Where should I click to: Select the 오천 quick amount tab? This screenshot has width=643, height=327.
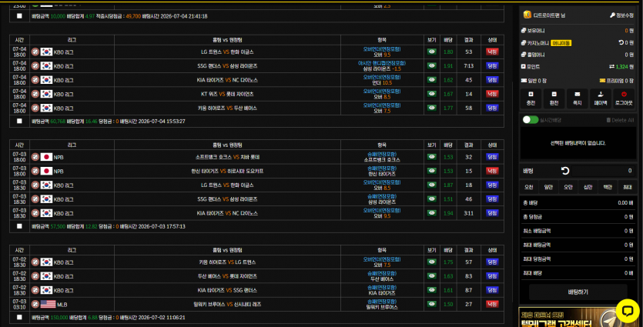click(x=529, y=187)
